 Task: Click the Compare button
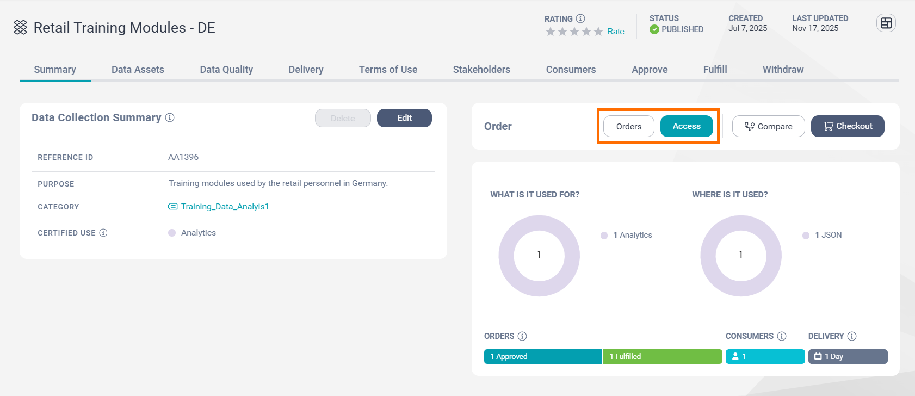click(768, 126)
